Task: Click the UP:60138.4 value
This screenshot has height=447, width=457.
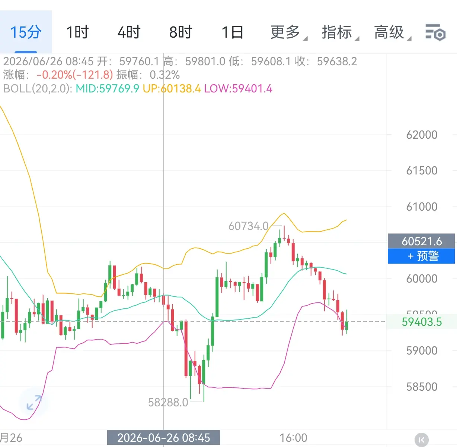Action: pos(172,89)
